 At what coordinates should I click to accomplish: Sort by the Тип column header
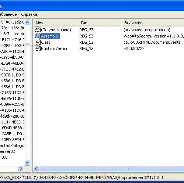(99, 23)
